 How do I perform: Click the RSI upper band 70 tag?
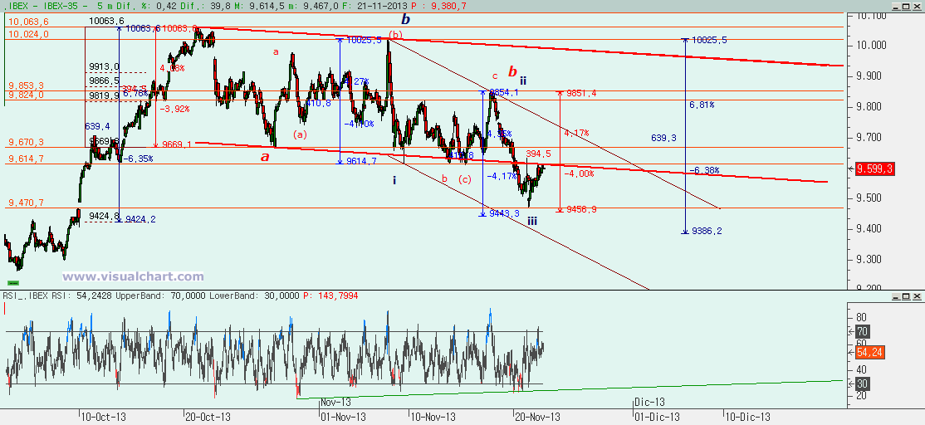[862, 331]
